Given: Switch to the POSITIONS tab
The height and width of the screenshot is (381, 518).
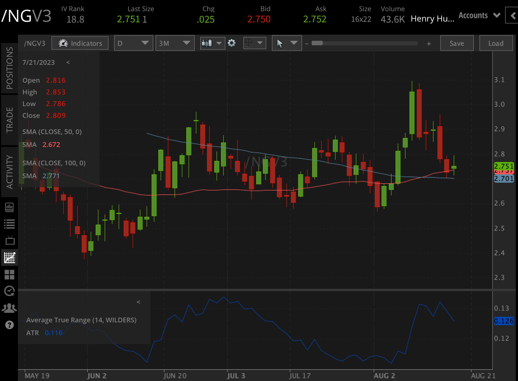Looking at the screenshot, I should 10,67.
